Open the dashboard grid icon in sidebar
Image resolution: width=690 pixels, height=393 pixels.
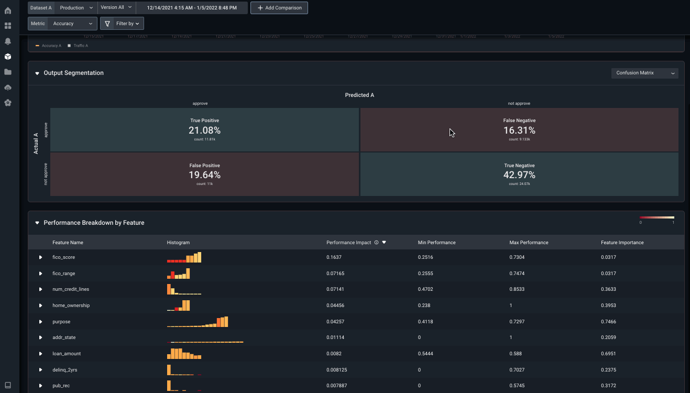tap(8, 26)
